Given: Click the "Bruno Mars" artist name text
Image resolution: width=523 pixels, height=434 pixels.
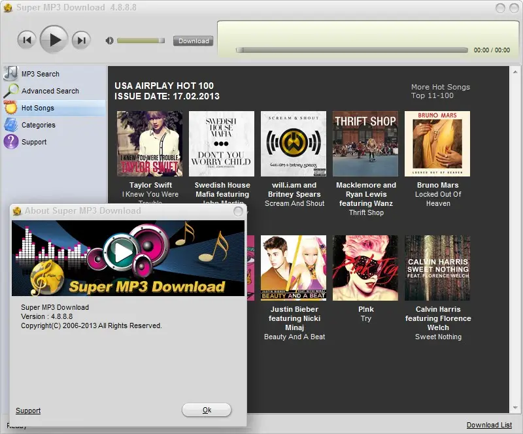Looking at the screenshot, I should pos(437,185).
